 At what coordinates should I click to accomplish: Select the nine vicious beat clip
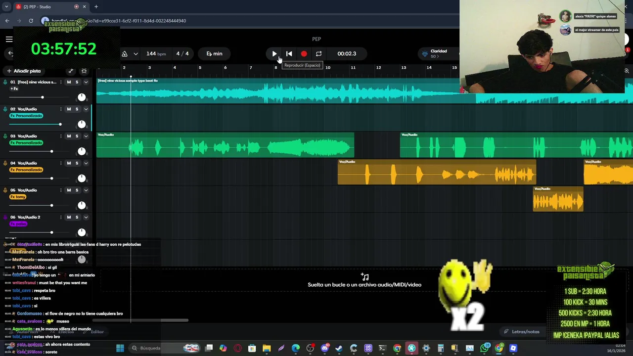[x=364, y=91]
